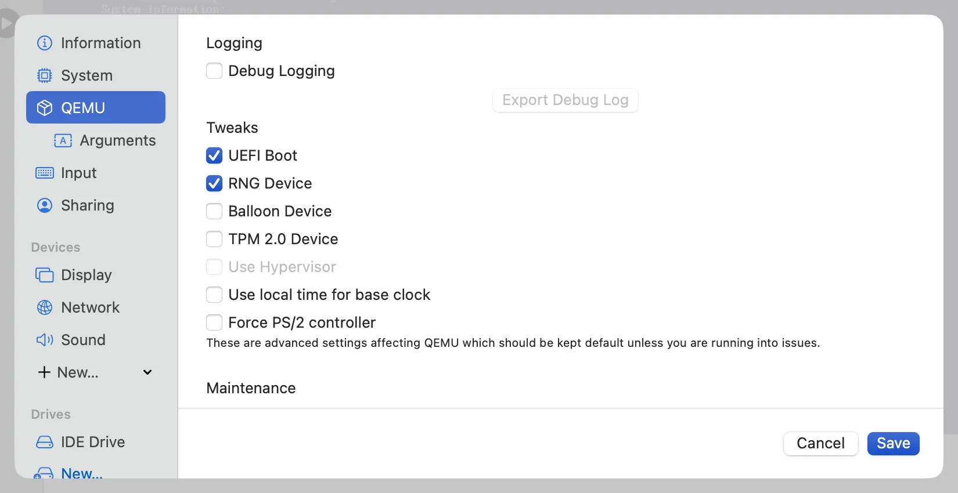
Task: Uncheck the RNG Device checkbox
Action: point(214,183)
